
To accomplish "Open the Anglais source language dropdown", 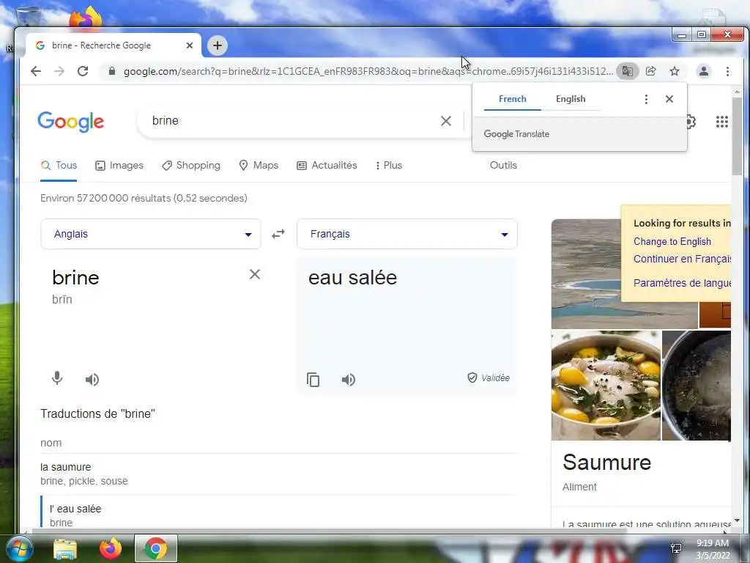I will click(151, 234).
